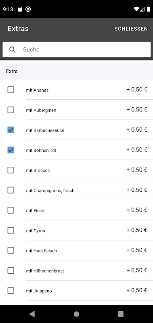Screen dimensions: 153x323
Task: Tap the Wi-Fi status icon
Action: click(x=136, y=9)
